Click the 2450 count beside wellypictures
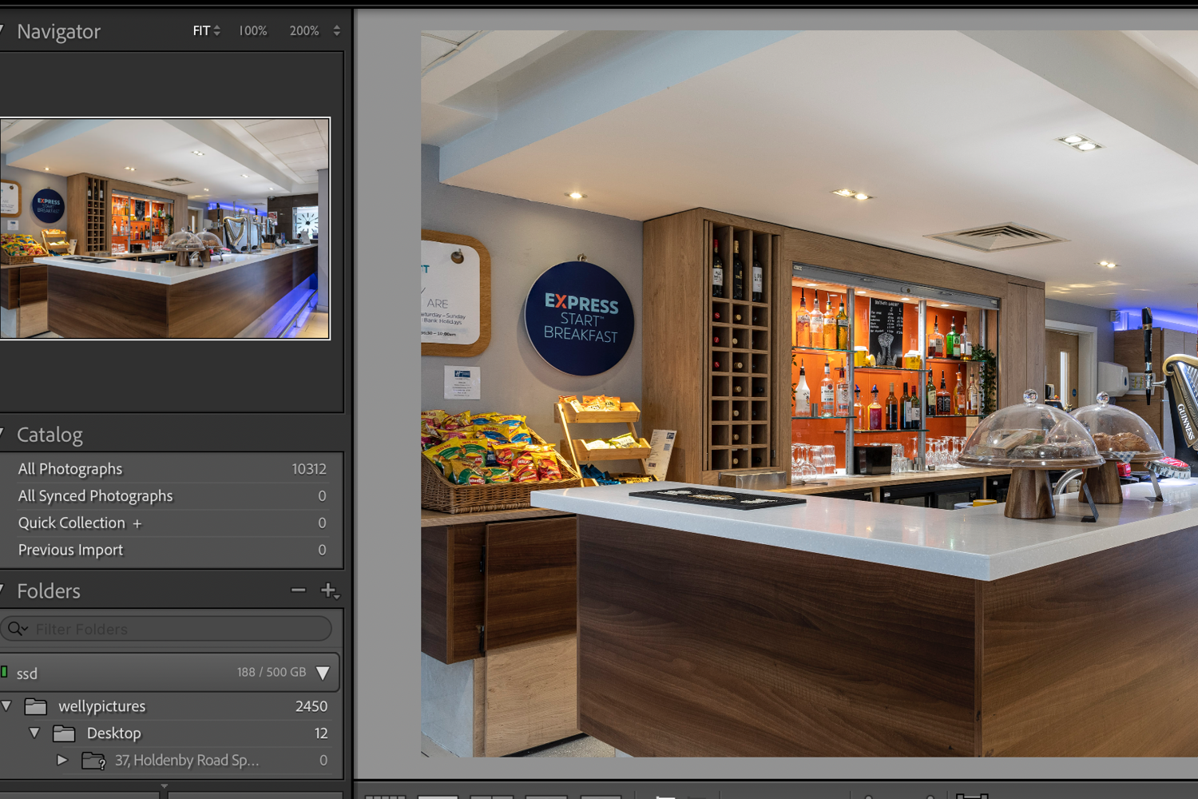Image resolution: width=1198 pixels, height=799 pixels. pyautogui.click(x=311, y=706)
